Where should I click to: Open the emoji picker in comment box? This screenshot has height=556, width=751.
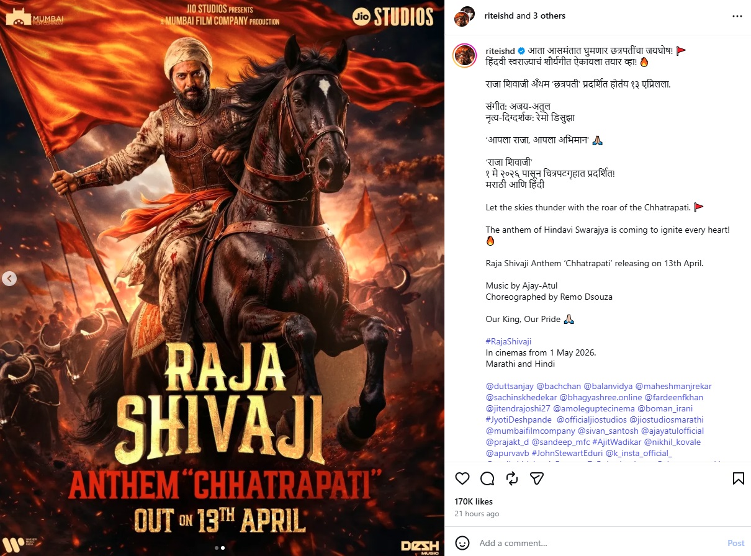click(x=462, y=543)
